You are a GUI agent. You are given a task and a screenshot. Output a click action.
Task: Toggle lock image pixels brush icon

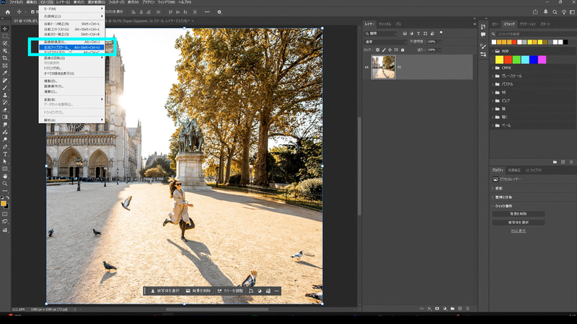pyautogui.click(x=384, y=50)
